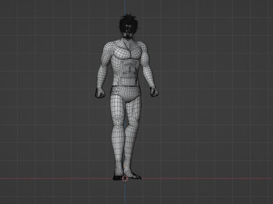Click the 3D cursor at the feet
The image size is (273, 204).
[125, 178]
